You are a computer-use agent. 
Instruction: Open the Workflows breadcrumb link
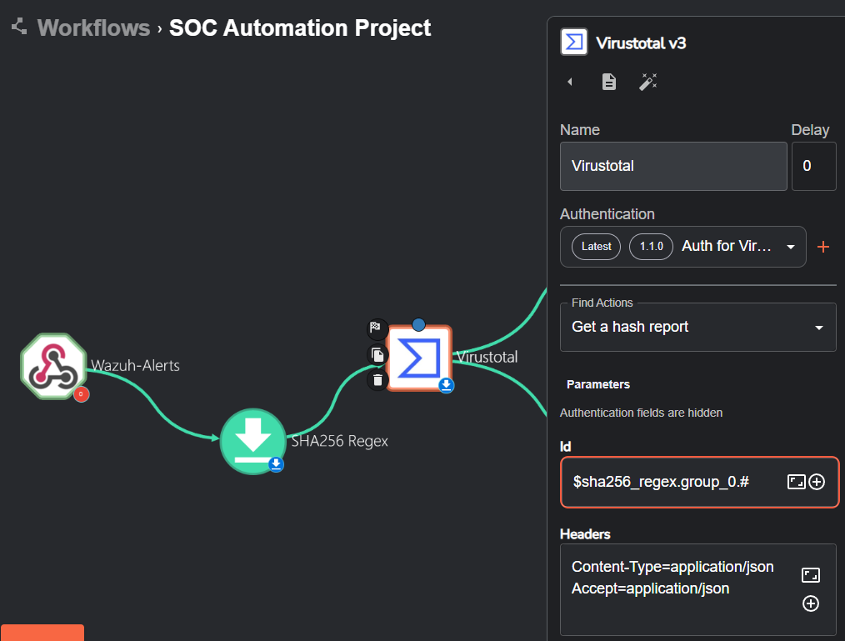(x=93, y=28)
